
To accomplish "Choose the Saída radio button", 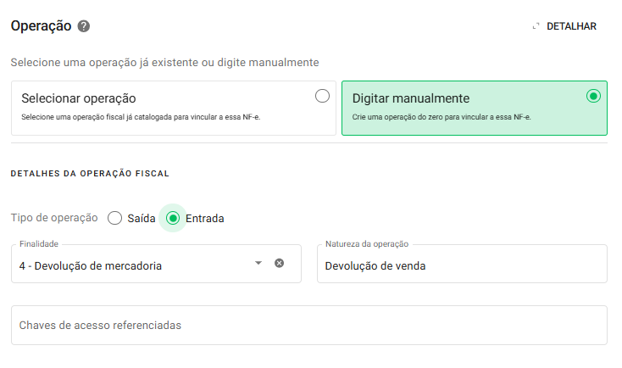I will click(x=115, y=218).
